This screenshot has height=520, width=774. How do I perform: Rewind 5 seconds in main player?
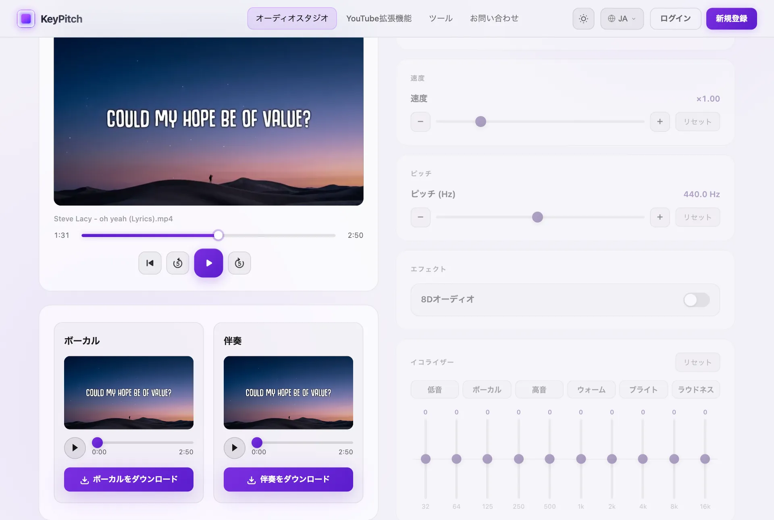pyautogui.click(x=178, y=263)
